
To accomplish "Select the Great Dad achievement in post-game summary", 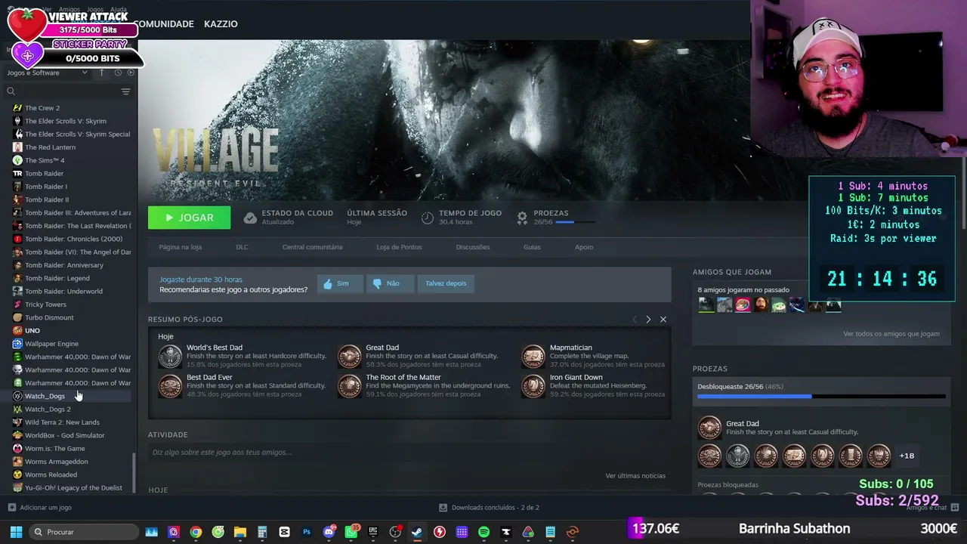I will (x=349, y=356).
